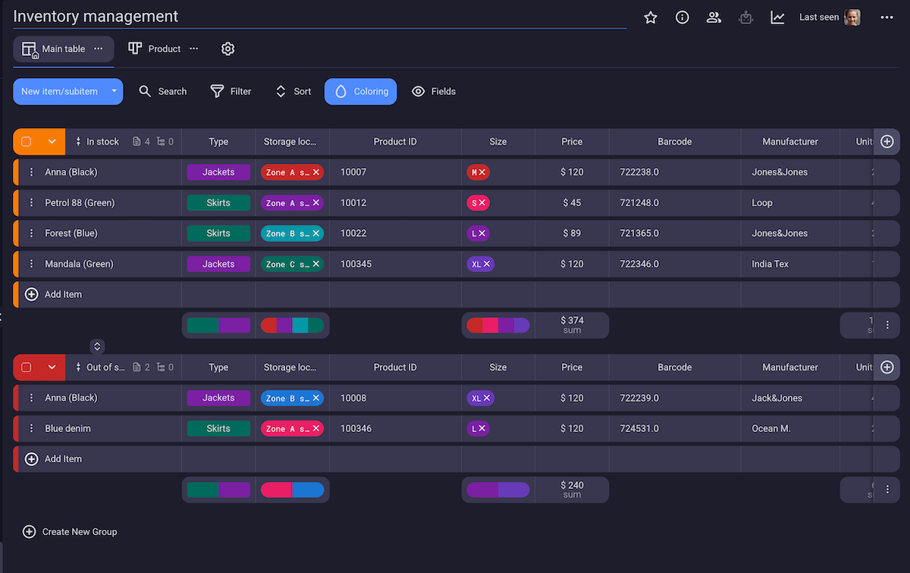
Task: Toggle the Fields visibility option
Action: (x=434, y=92)
